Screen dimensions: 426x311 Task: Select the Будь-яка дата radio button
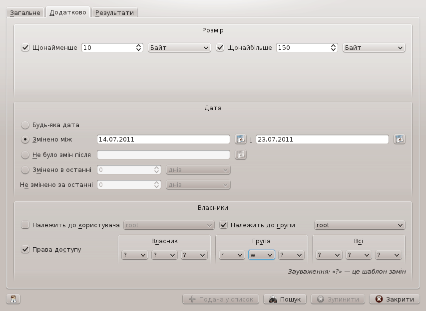[x=25, y=125]
